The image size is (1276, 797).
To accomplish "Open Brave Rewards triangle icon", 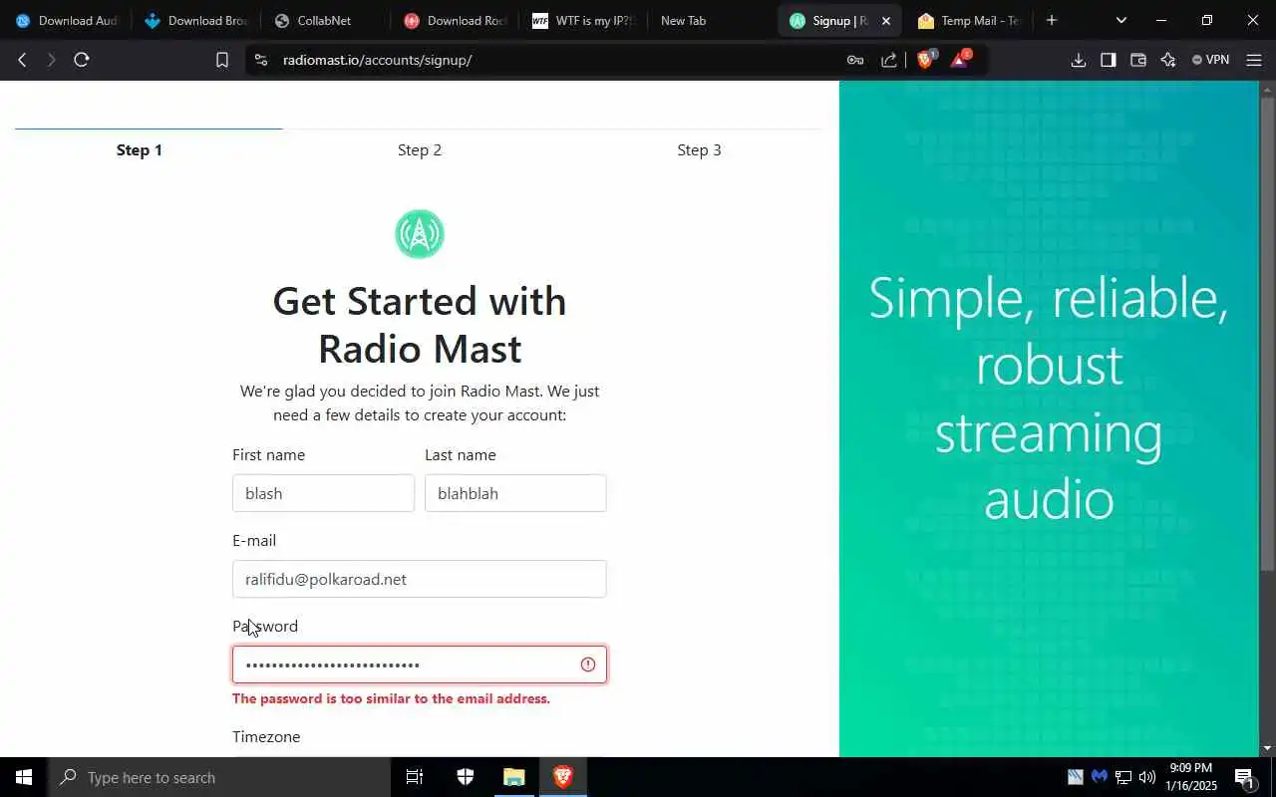I will coord(959,60).
